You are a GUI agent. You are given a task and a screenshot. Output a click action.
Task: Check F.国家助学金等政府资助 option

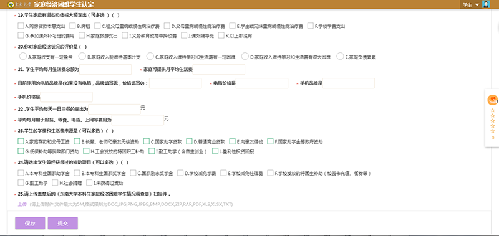coord(270,141)
